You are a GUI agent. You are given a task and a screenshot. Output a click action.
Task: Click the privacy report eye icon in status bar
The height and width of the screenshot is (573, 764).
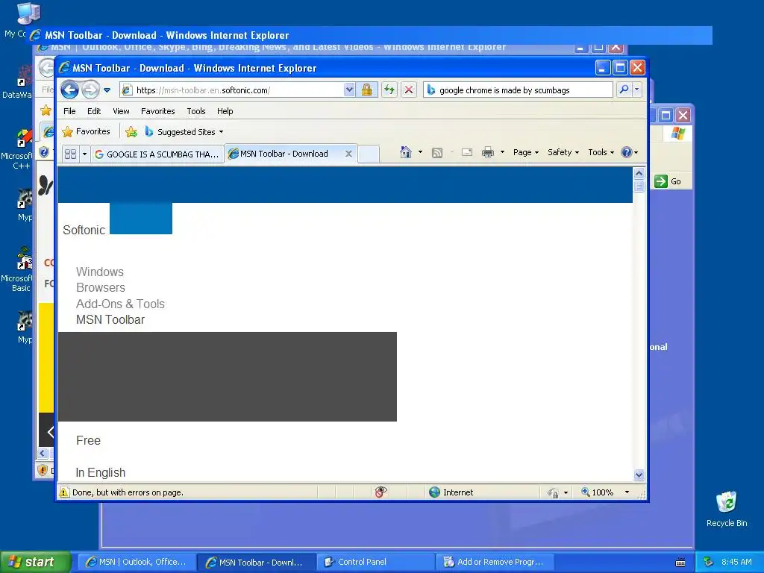pyautogui.click(x=381, y=492)
